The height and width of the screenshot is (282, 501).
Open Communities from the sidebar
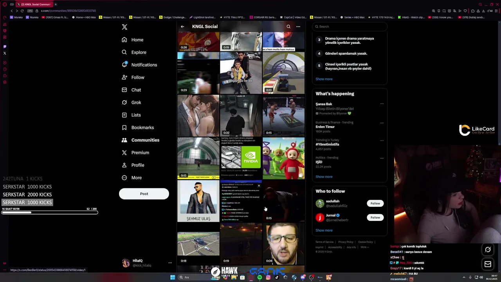click(140, 140)
